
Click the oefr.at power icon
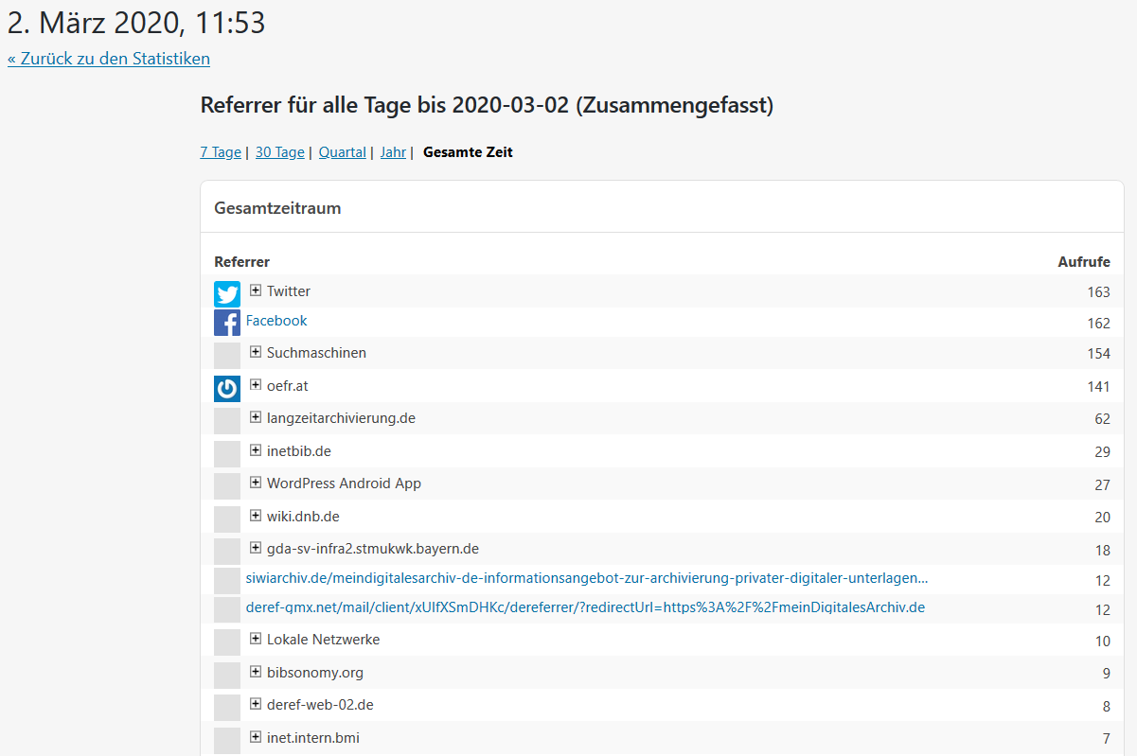coord(227,389)
